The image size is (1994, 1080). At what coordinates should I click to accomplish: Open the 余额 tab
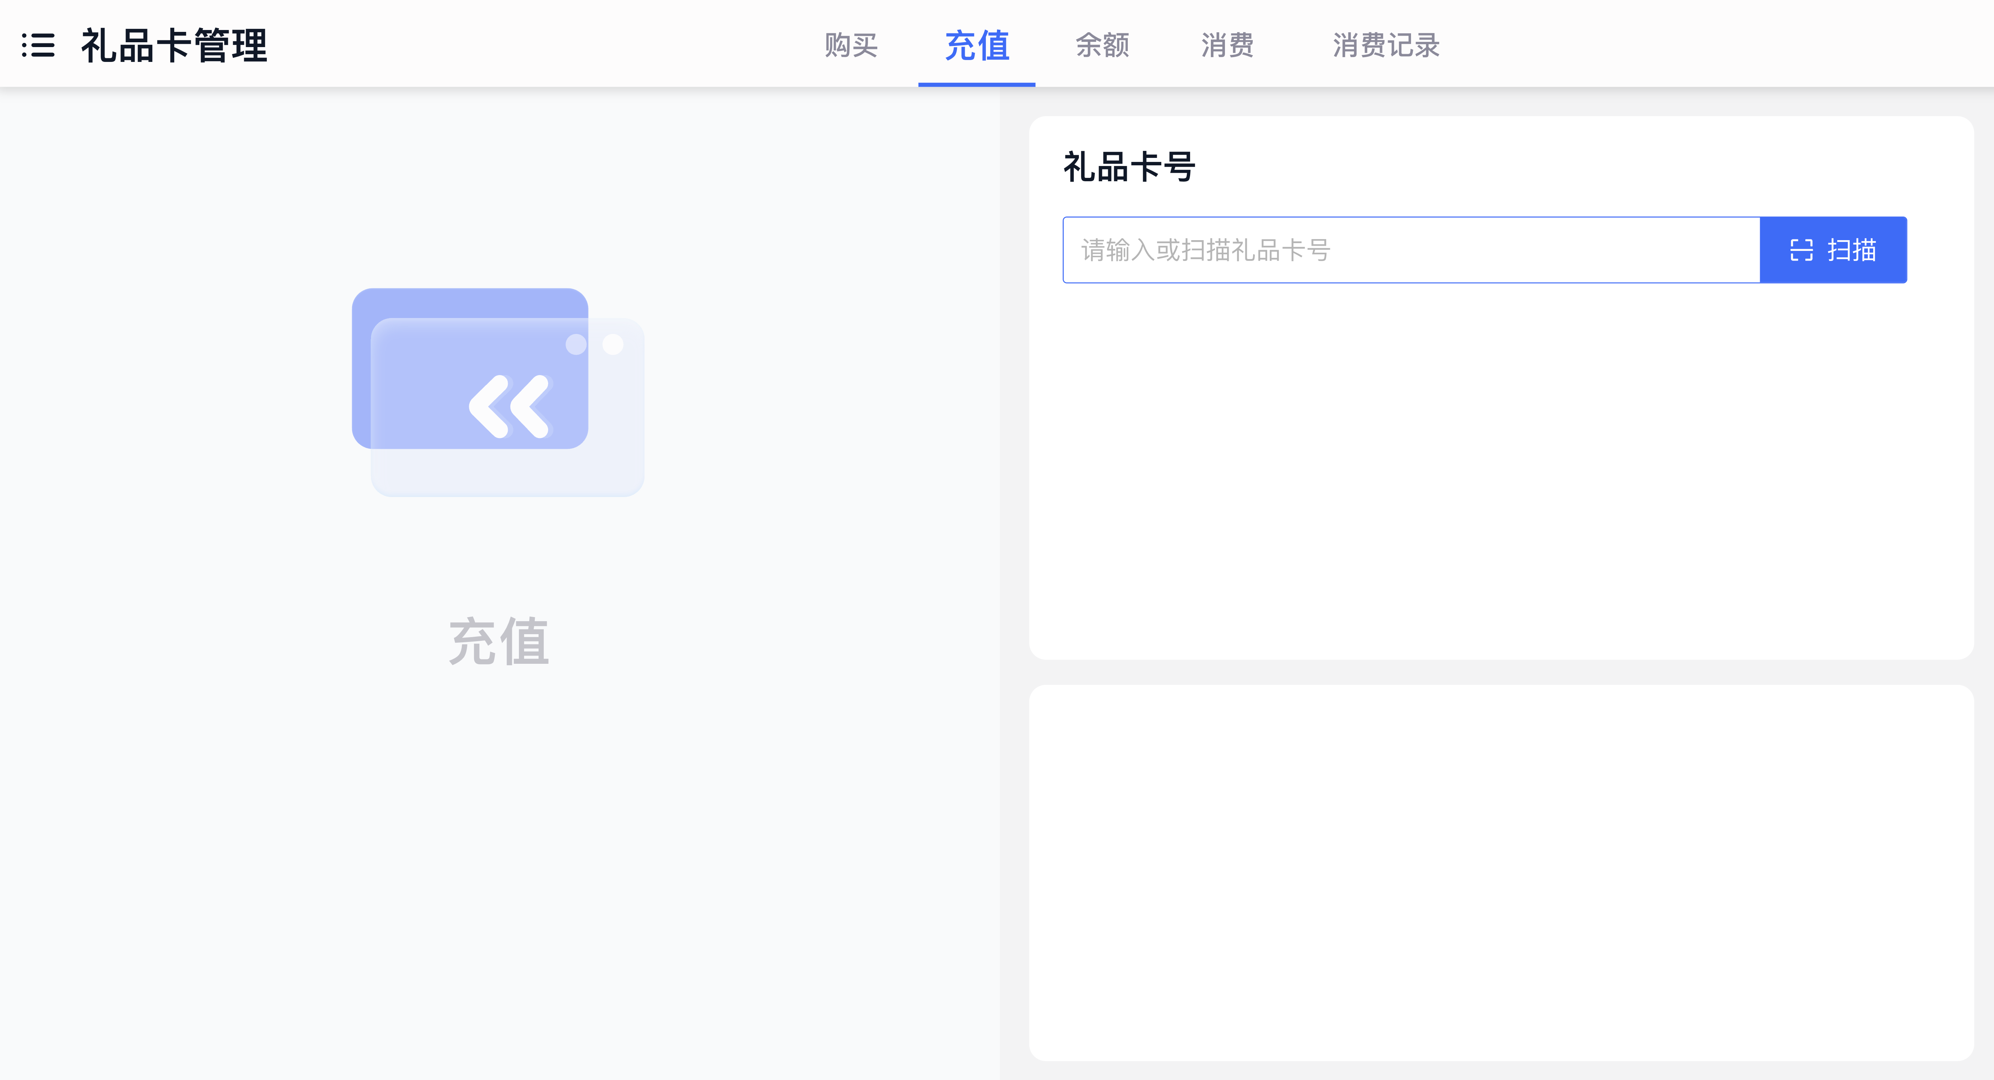(x=1102, y=45)
